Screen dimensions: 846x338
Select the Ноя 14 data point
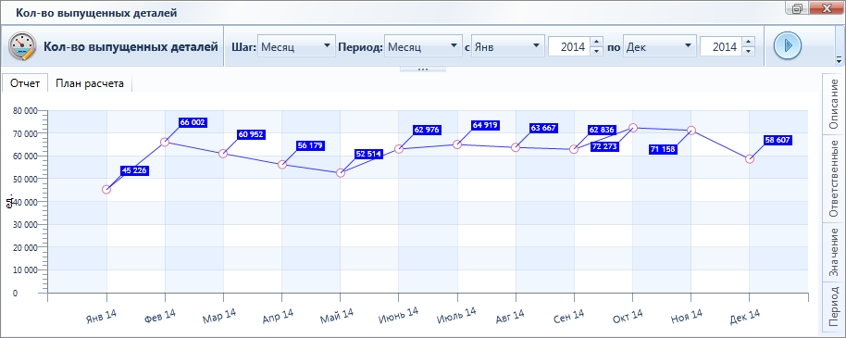[x=690, y=131]
